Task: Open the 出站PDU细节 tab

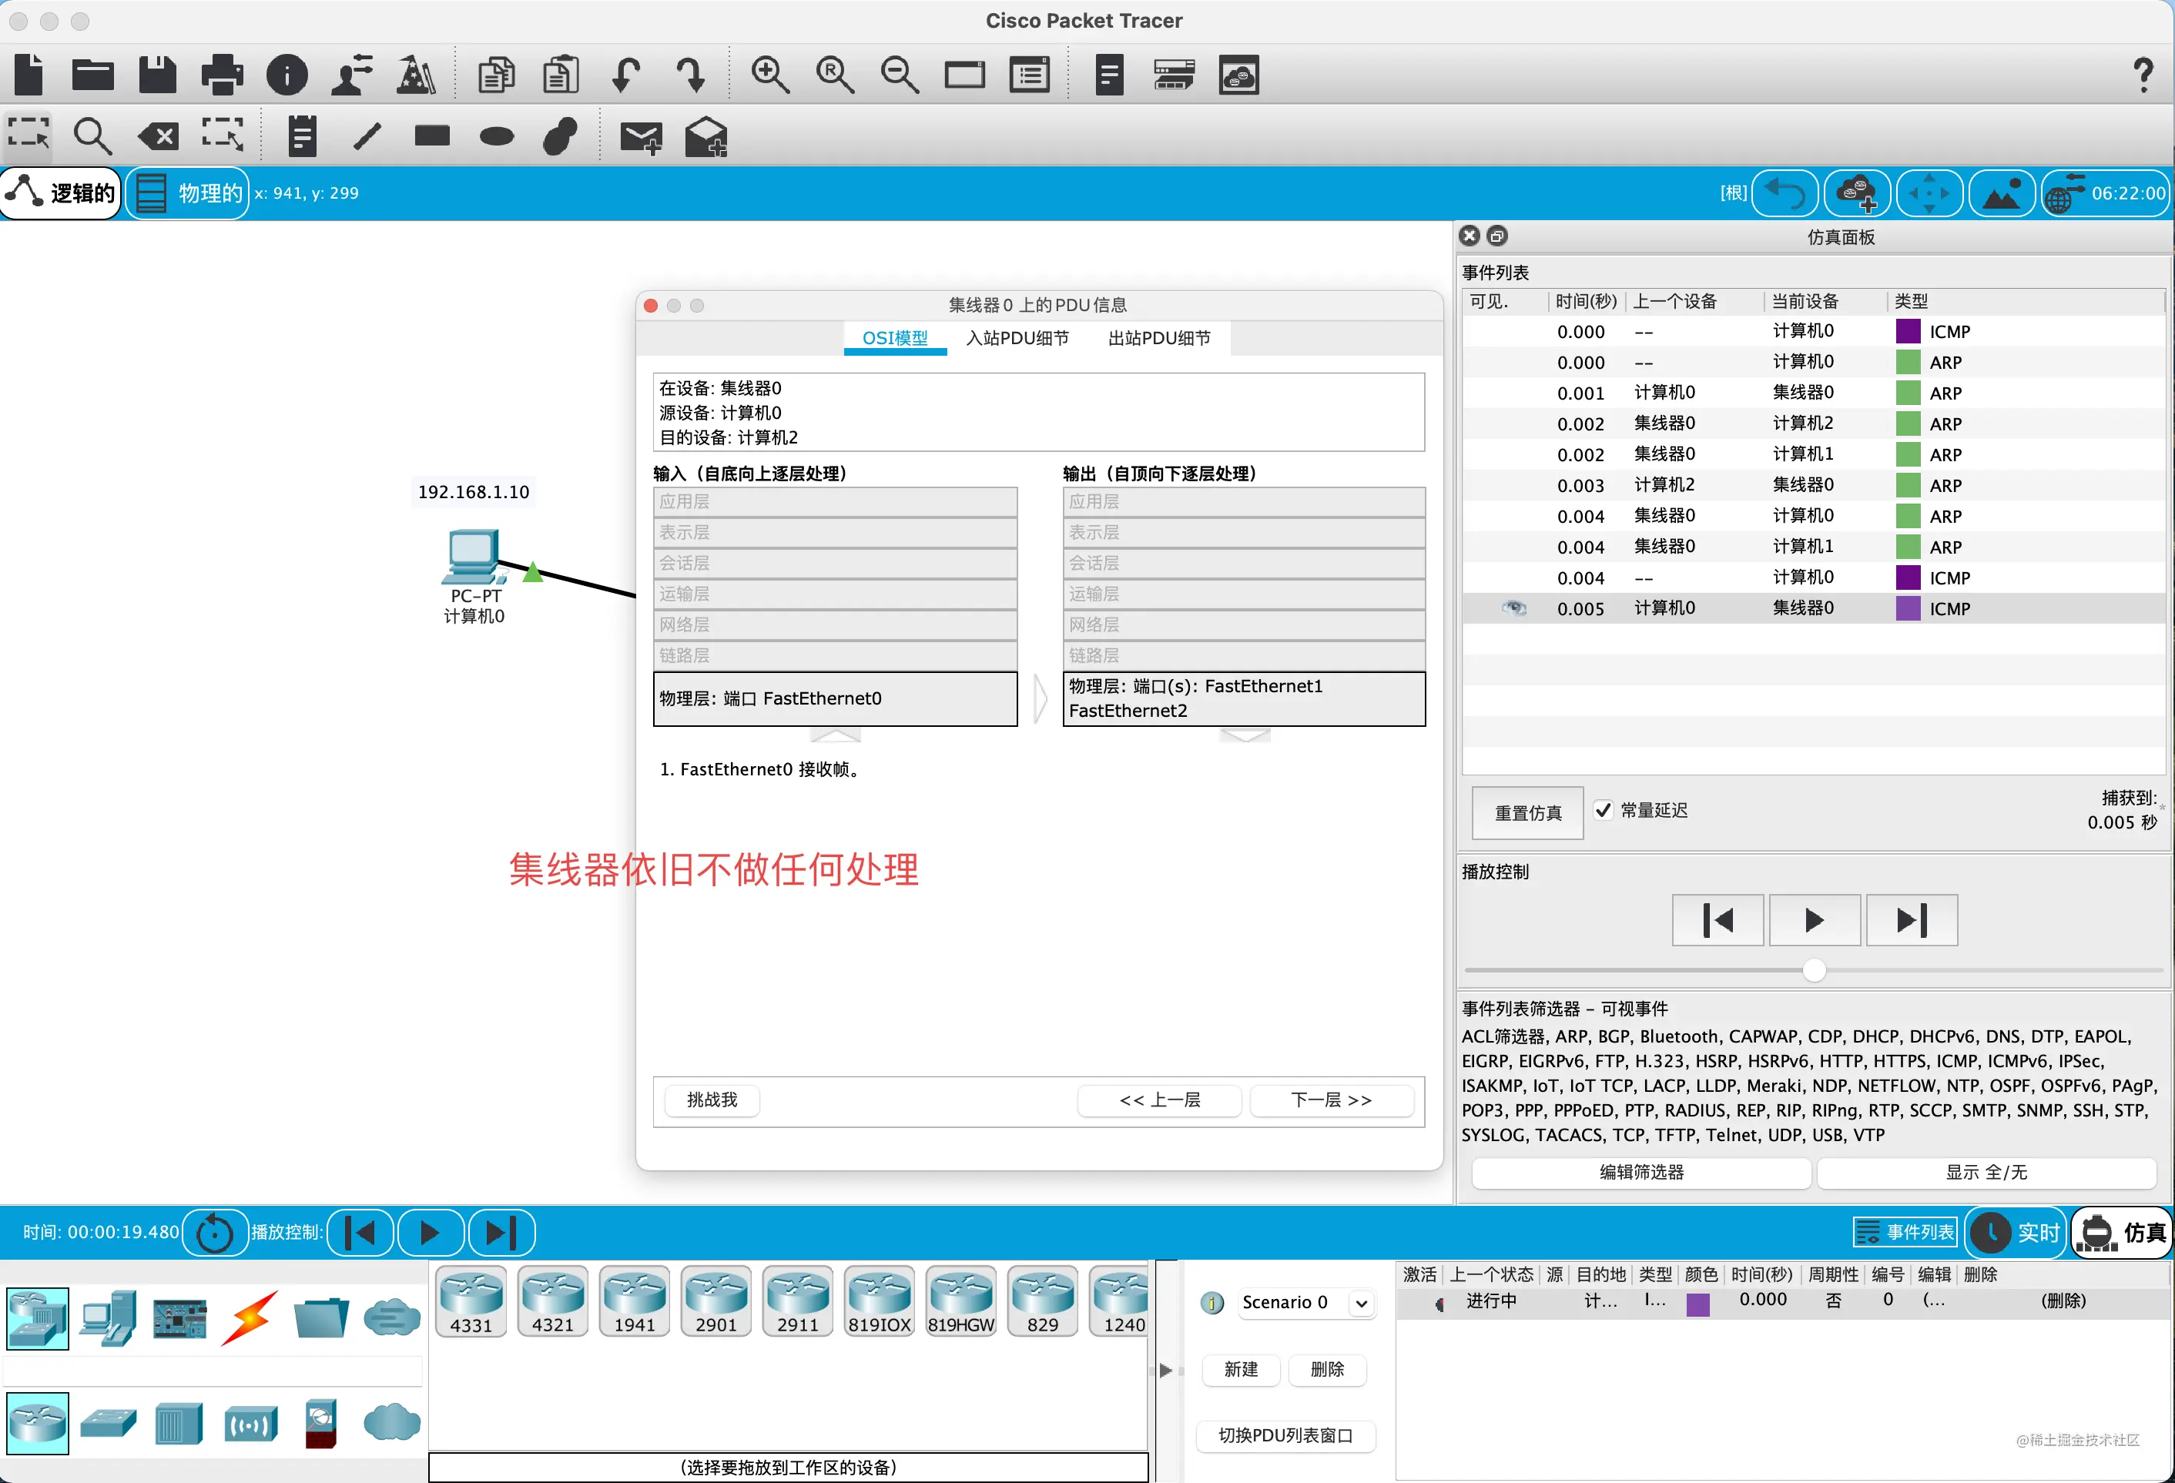Action: coord(1158,338)
